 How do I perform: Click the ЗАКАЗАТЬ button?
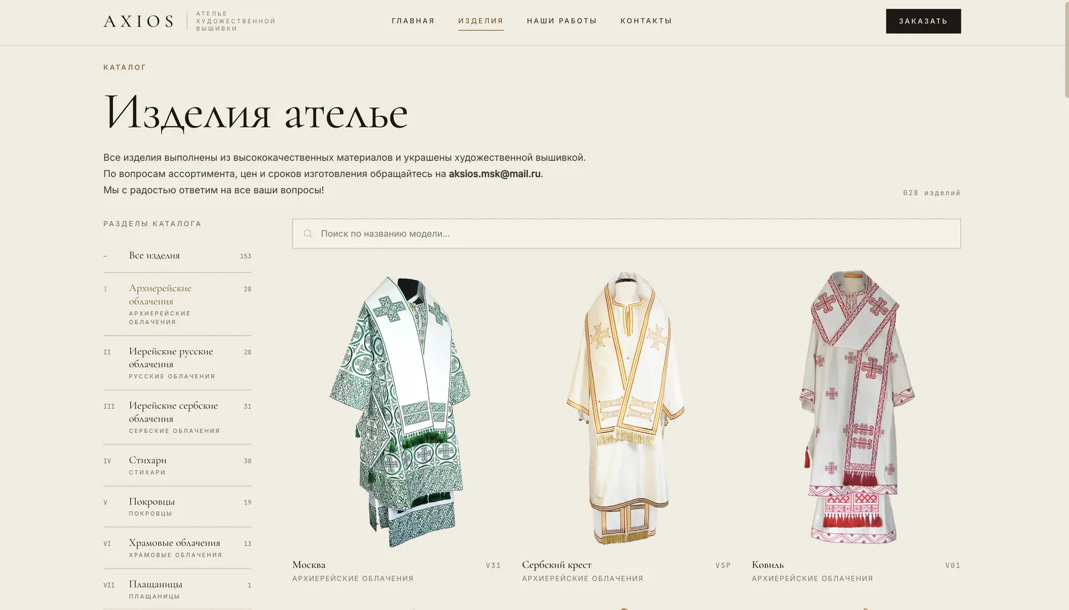coord(923,21)
